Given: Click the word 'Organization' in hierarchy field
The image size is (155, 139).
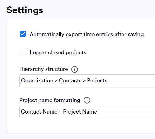Looking at the screenshot, I should (x=37, y=81).
